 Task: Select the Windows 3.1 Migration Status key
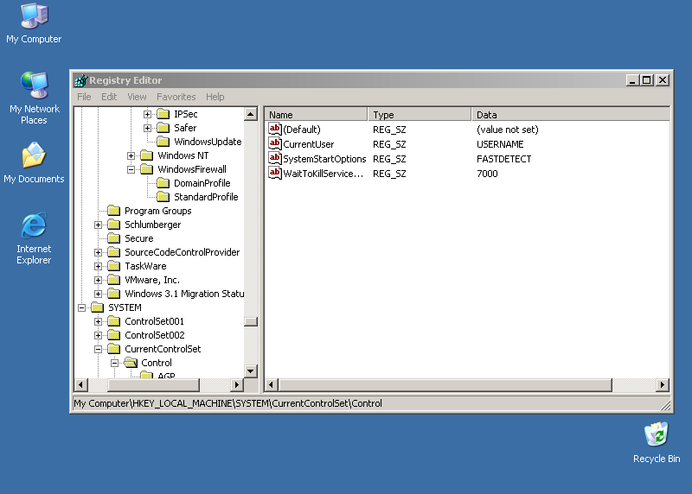pos(184,294)
